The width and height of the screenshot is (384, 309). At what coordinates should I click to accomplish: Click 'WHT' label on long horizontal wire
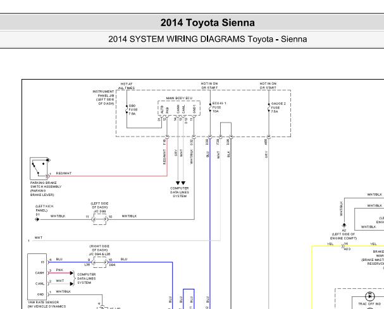point(39,238)
